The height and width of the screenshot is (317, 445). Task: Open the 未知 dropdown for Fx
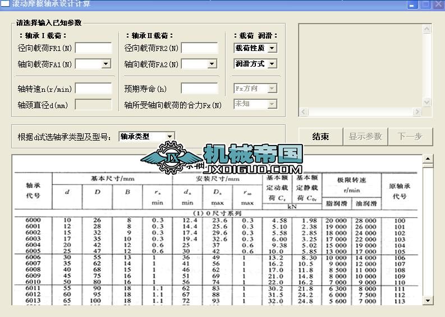coord(272,105)
